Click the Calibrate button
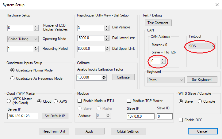 [x=123, y=77]
